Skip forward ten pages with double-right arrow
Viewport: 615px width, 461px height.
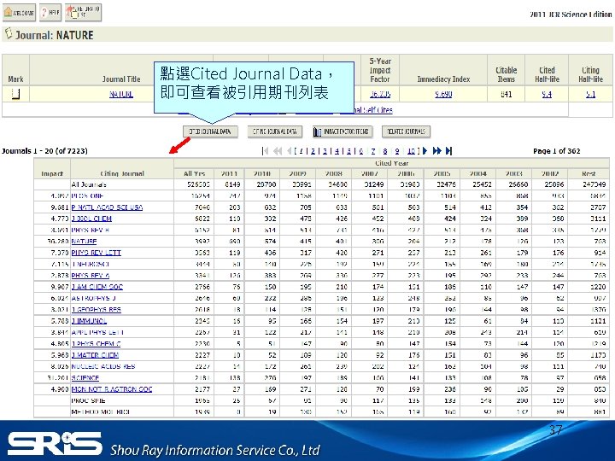pos(437,151)
